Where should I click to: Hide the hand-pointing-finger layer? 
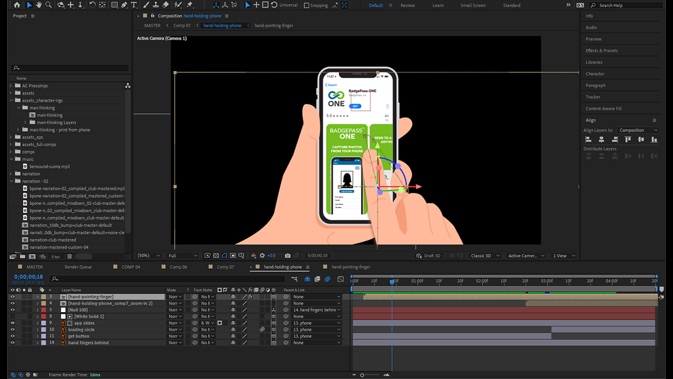13,297
